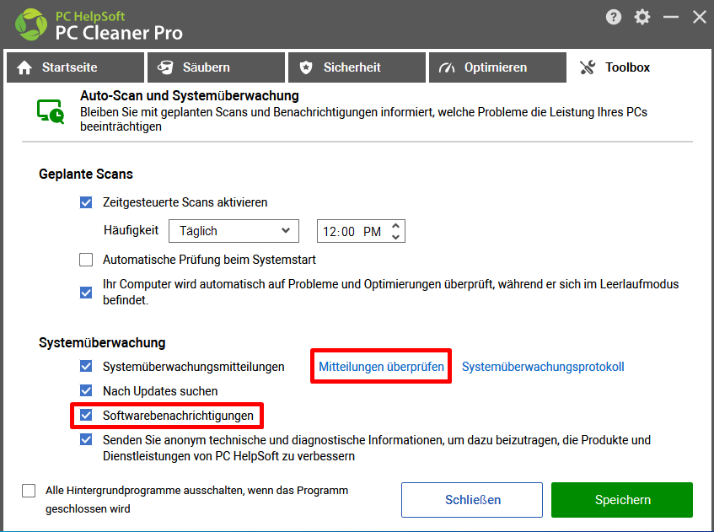Select the Optimieren tab
Screen dimensions: 714x532
(x=497, y=67)
